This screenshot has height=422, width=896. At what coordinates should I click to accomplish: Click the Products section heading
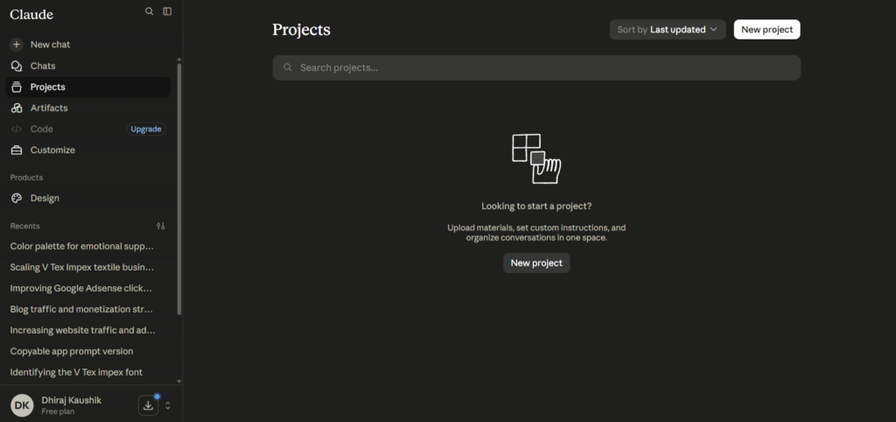[x=26, y=178]
